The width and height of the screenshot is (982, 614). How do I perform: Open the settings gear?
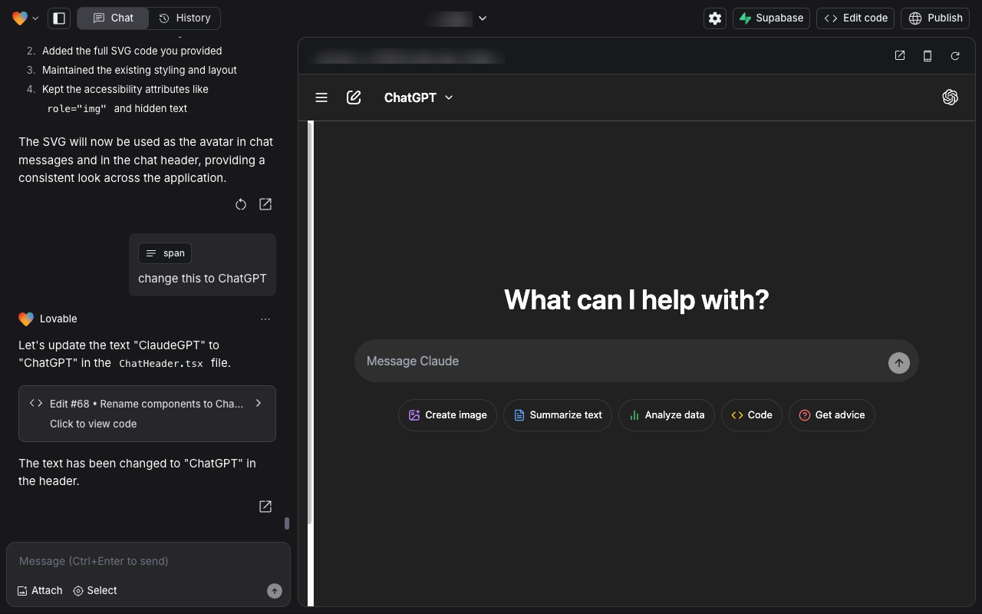[715, 18]
